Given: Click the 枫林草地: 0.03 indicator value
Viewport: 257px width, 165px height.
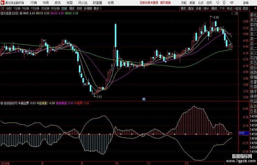Looking at the screenshot, I should coord(65,103).
